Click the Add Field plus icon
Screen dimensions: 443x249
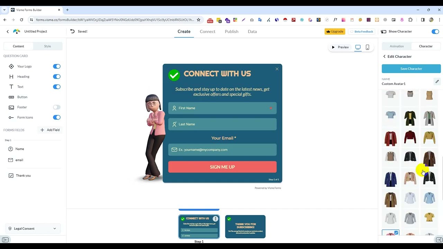[42, 130]
